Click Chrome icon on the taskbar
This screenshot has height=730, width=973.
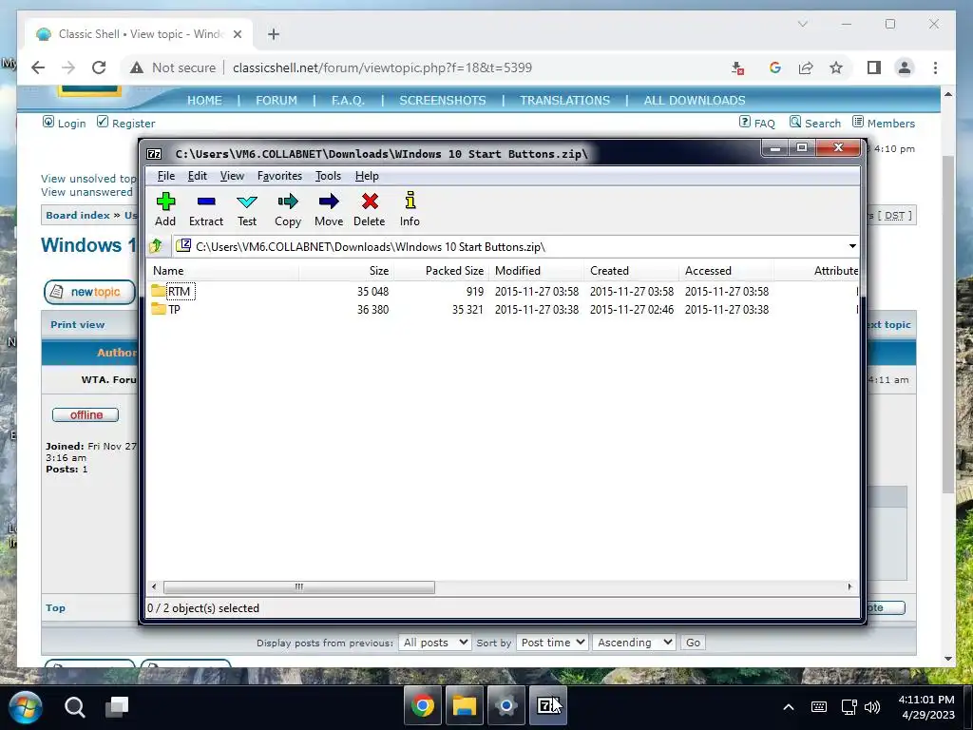coord(423,706)
